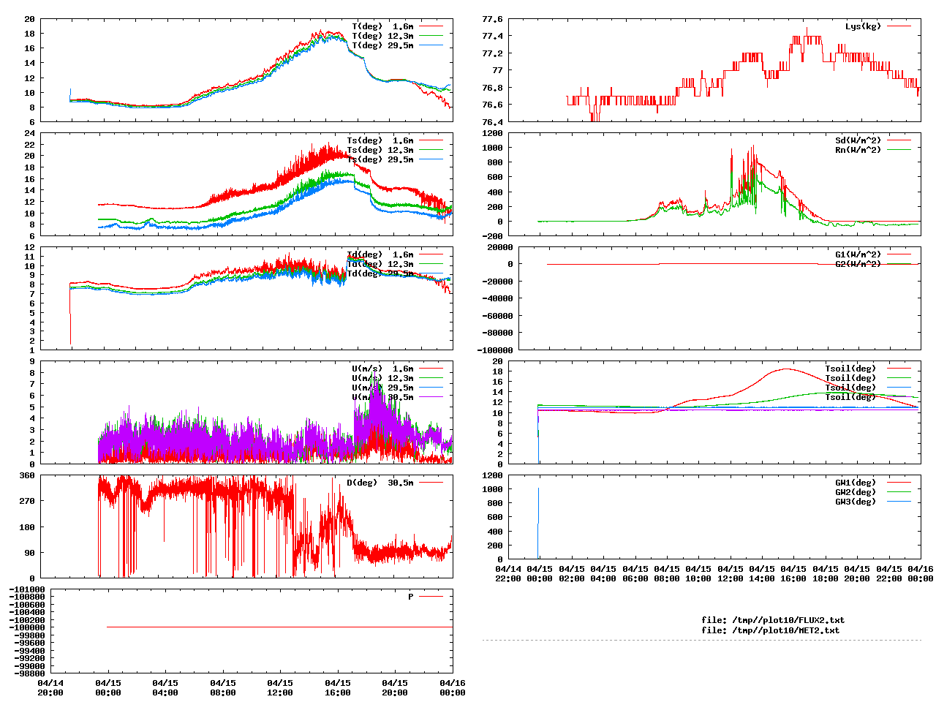Click the 'GW3(deg)' legend entry
The image size is (936, 702).
(x=856, y=502)
